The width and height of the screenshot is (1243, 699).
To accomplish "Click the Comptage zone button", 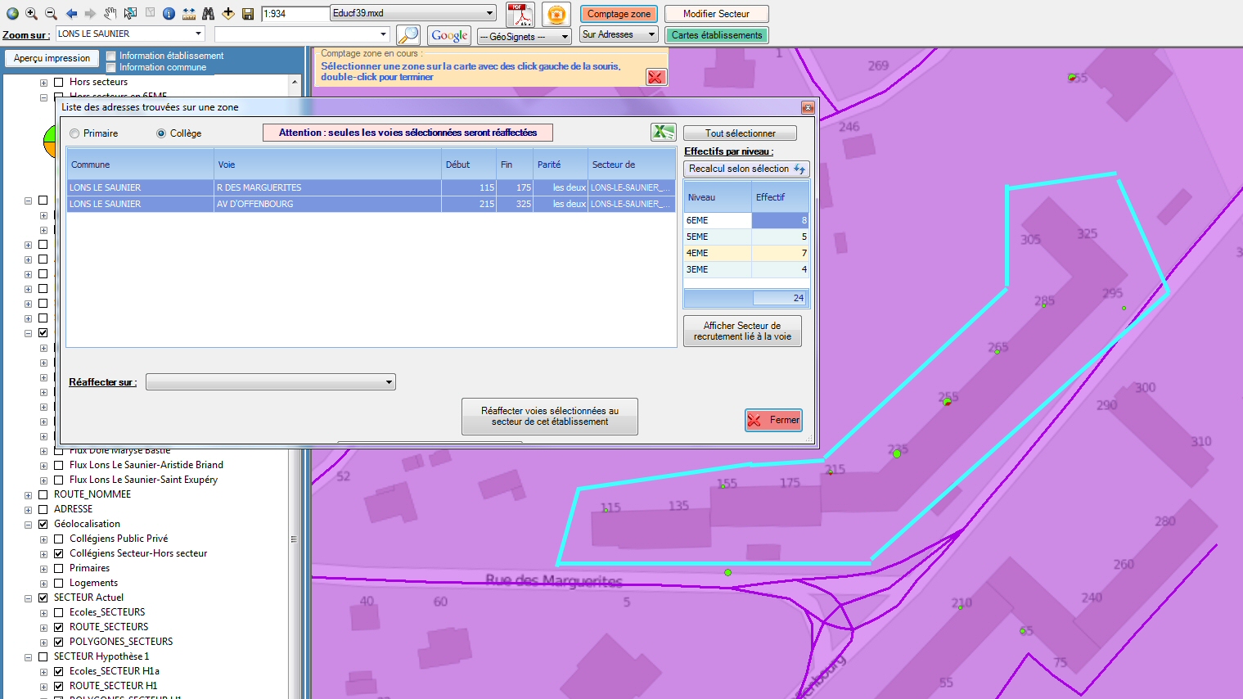I will [619, 14].
